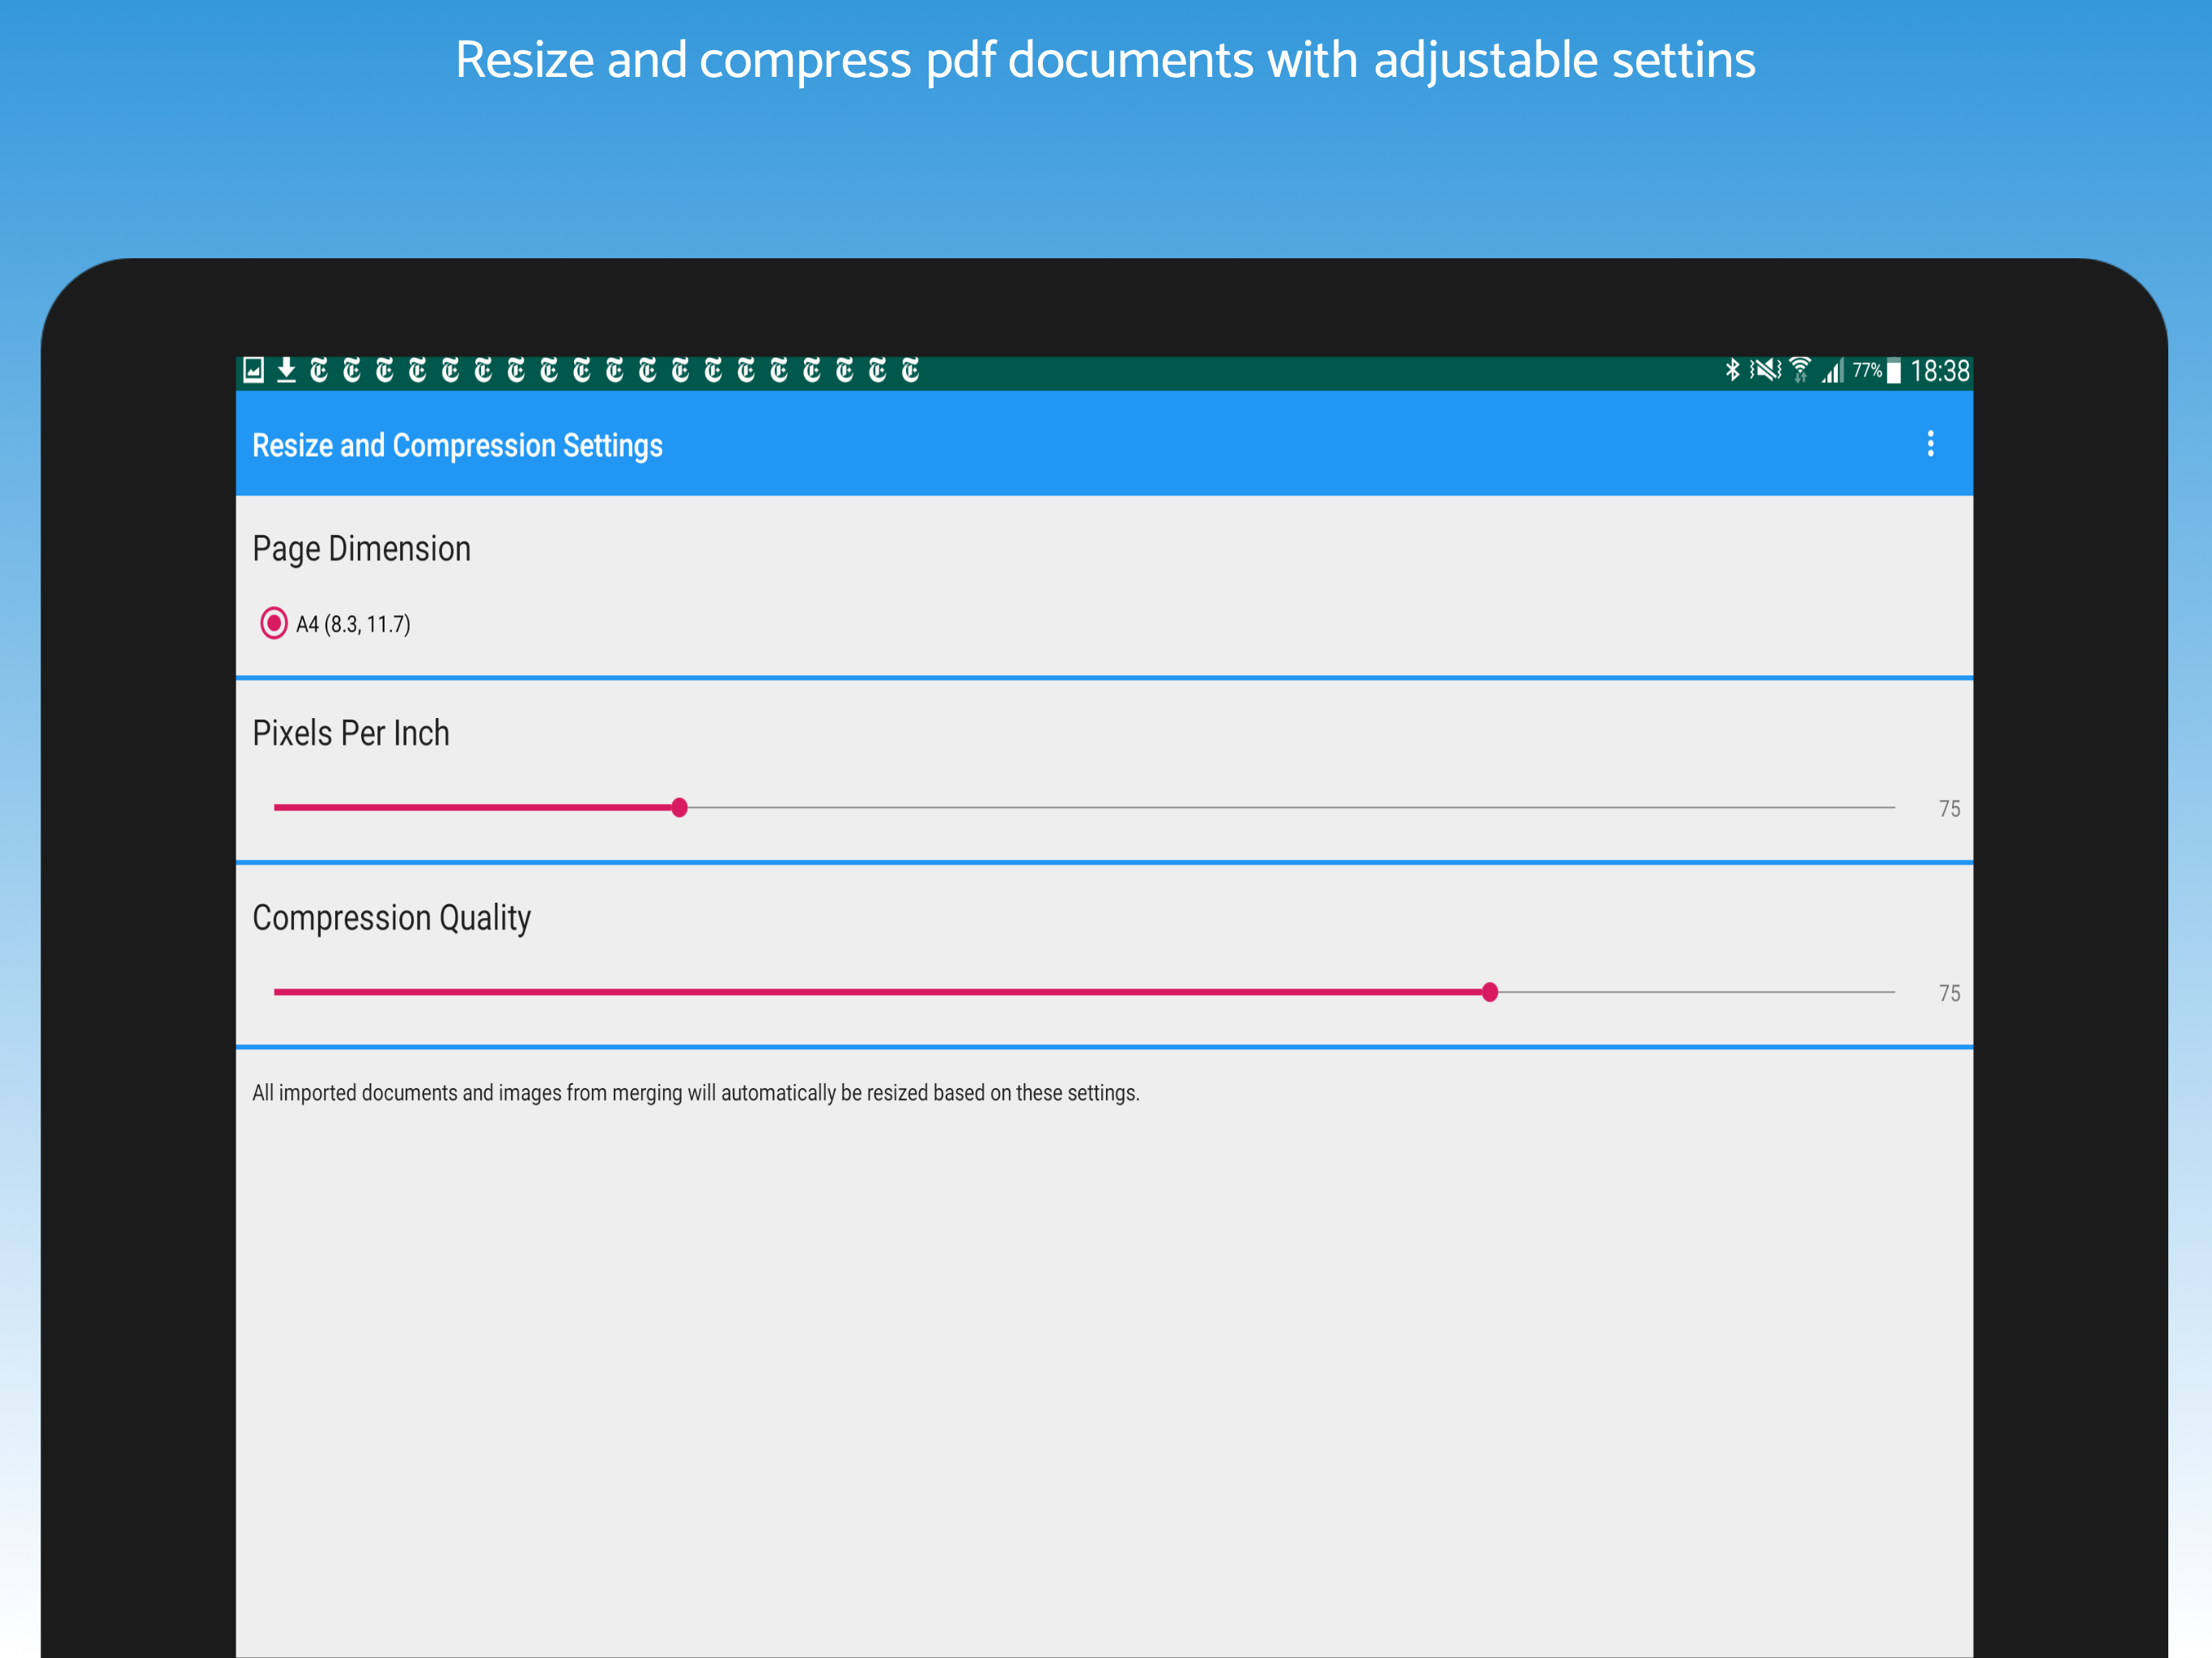Open the three-dot overflow menu
This screenshot has width=2212, height=1658.
click(1930, 444)
